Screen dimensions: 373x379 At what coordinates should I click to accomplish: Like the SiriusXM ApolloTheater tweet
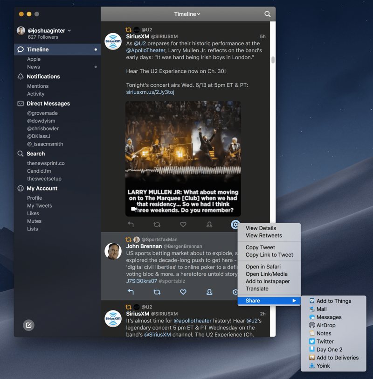(183, 225)
